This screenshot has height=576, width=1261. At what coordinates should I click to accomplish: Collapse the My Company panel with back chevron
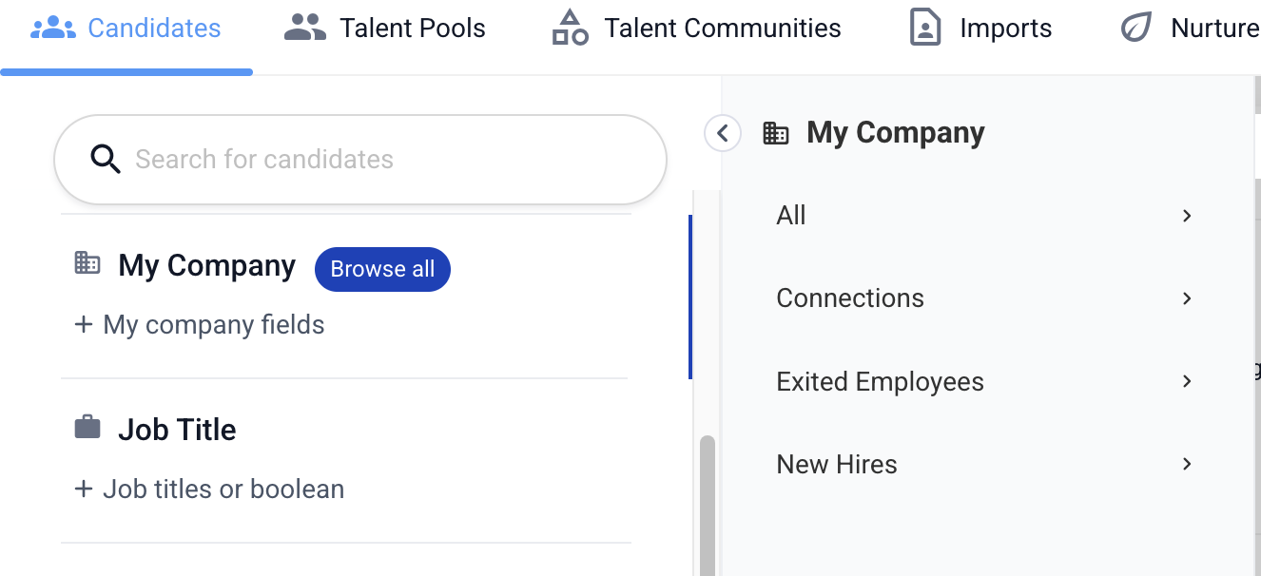[x=723, y=133]
